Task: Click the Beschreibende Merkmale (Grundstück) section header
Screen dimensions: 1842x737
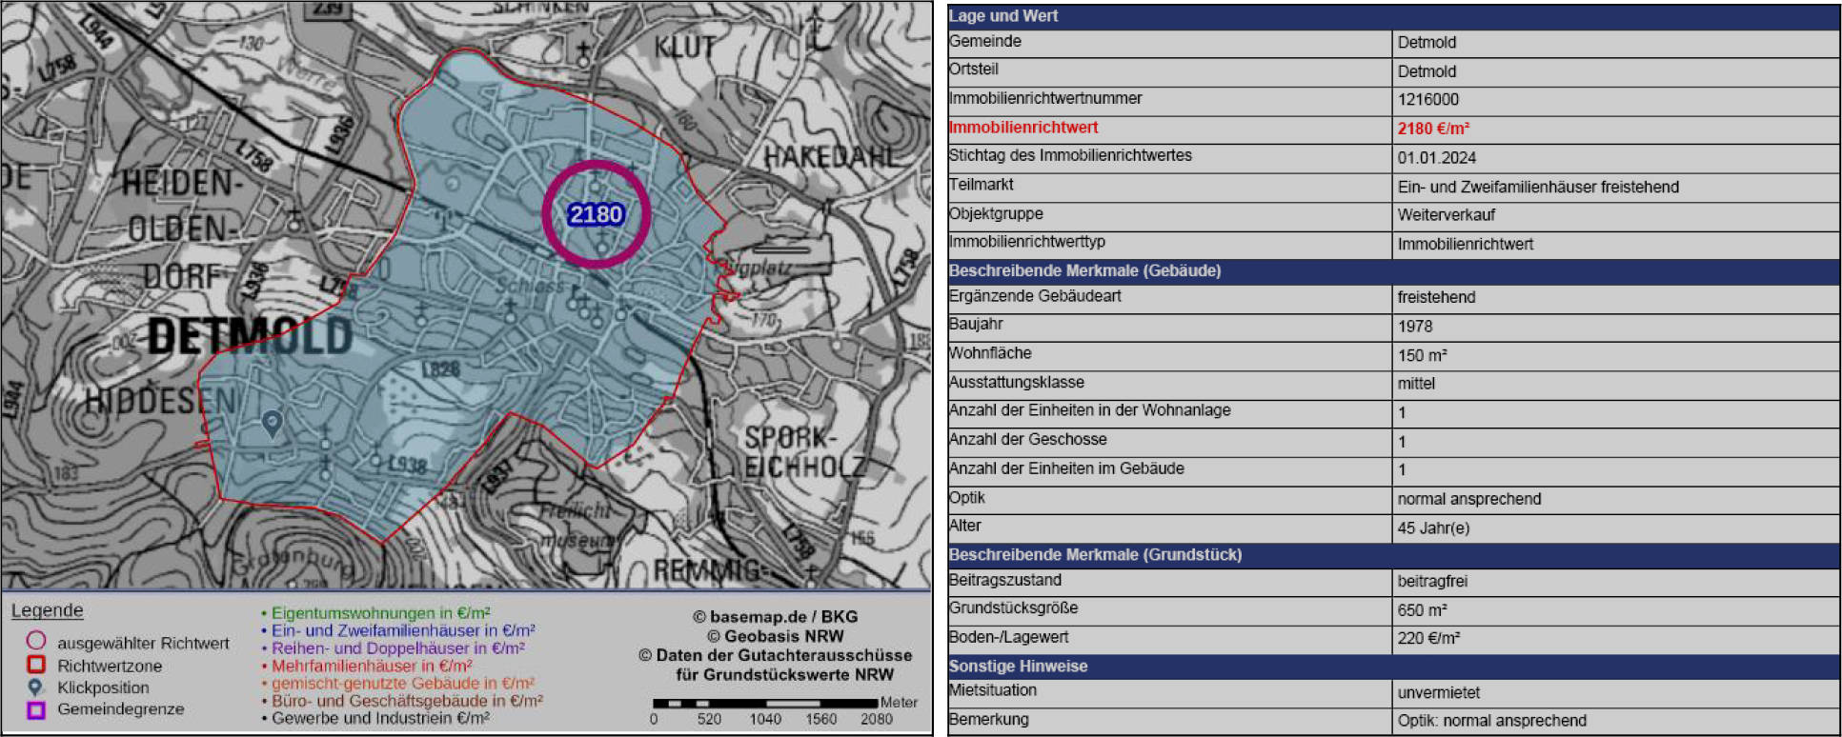Action: tap(1393, 555)
